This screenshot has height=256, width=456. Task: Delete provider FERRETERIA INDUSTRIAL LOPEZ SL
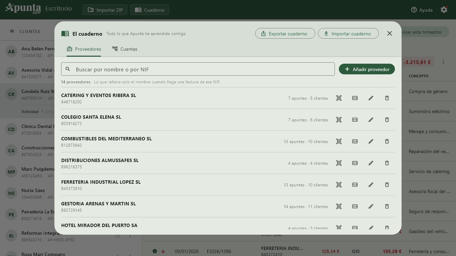coord(387,185)
